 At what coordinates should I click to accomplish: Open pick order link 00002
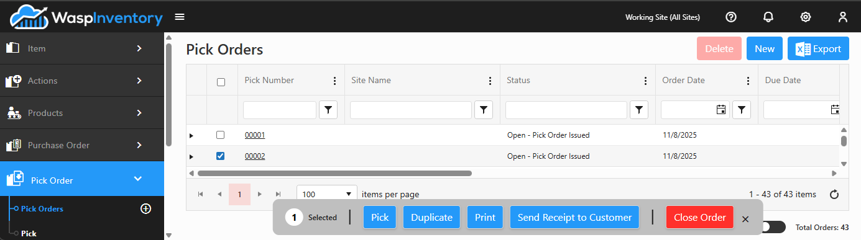[x=255, y=156]
